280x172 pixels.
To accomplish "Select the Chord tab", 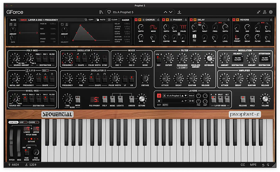I will coord(34,122).
